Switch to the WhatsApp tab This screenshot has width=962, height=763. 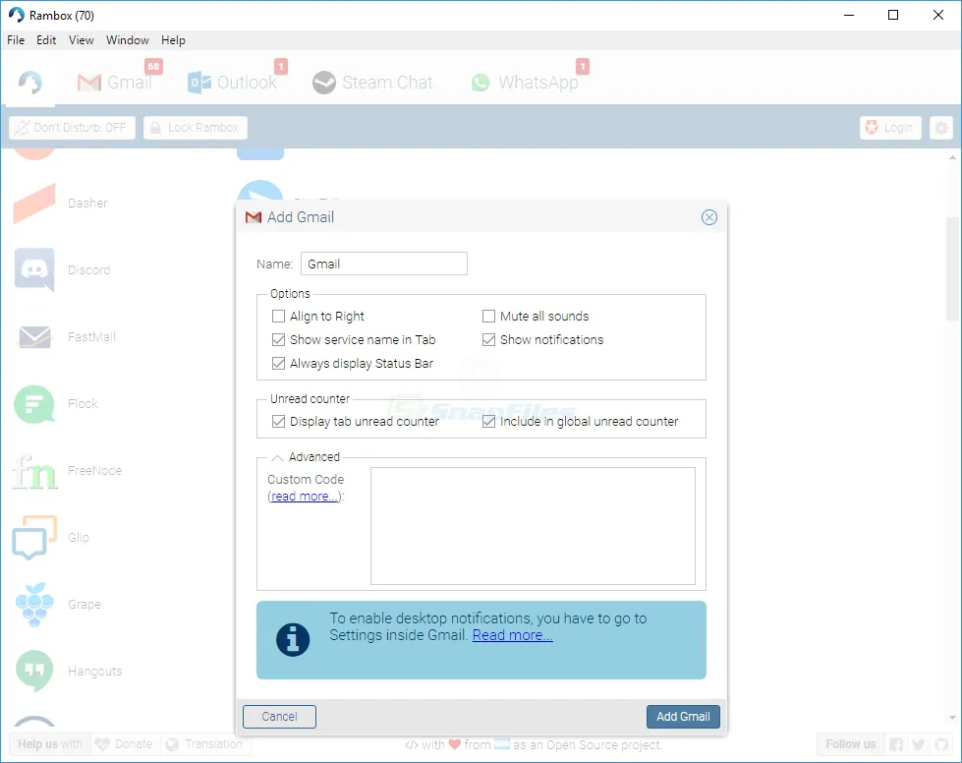[525, 83]
